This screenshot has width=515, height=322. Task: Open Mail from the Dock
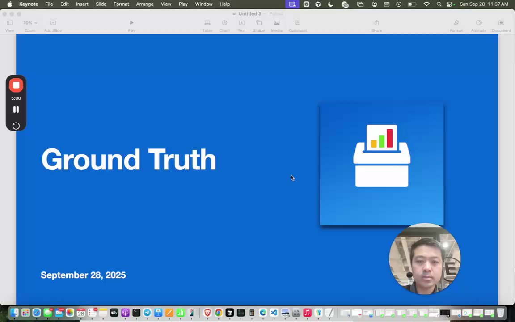(x=59, y=313)
